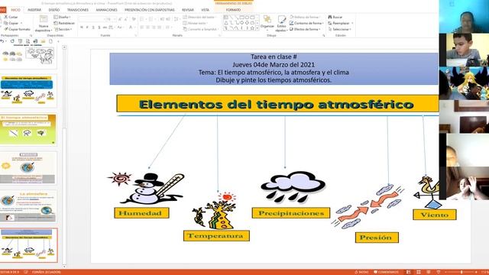
Task: Switch to slide sorter view in status bar
Action: pos(419,272)
